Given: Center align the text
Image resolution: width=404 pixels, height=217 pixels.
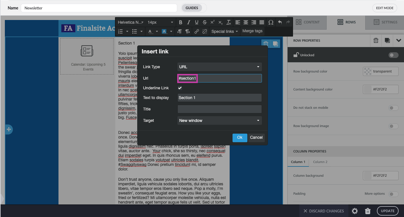Looking at the screenshot, I should point(246,22).
